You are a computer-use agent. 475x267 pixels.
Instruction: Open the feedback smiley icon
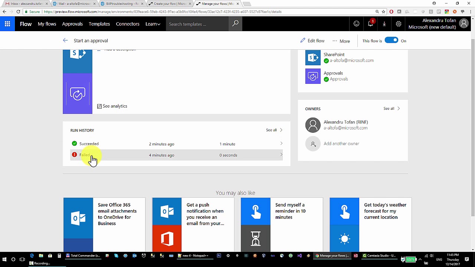pos(356,24)
